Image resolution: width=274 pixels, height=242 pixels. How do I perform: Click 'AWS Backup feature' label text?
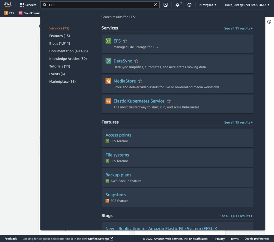point(126,181)
